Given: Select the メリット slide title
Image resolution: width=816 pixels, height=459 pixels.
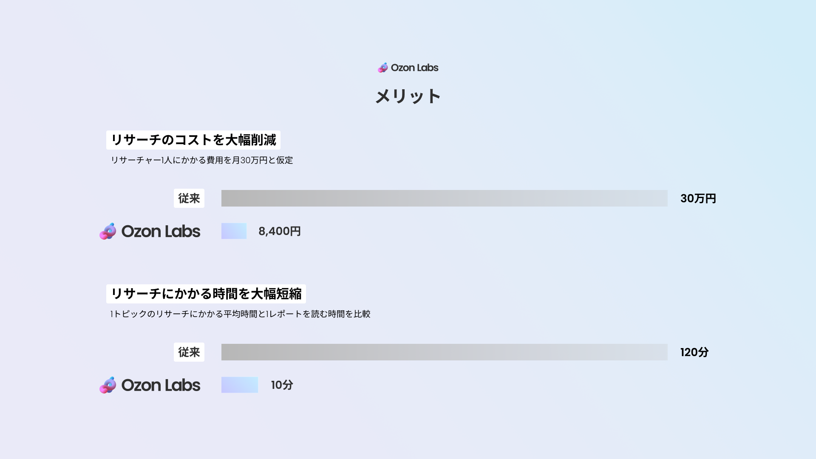Looking at the screenshot, I should pyautogui.click(x=408, y=96).
